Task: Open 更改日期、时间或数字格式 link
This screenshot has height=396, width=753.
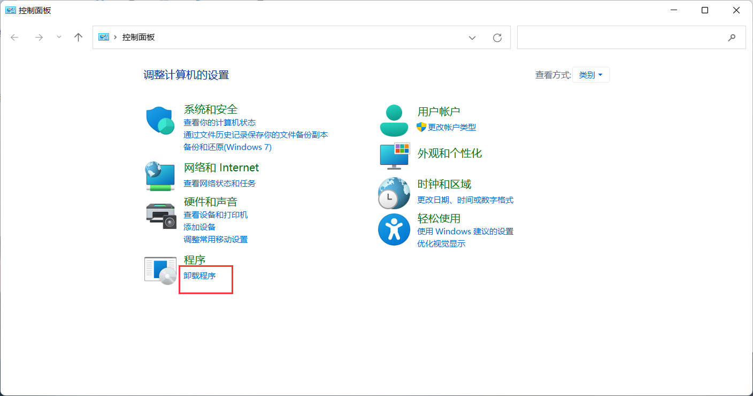Action: click(465, 200)
